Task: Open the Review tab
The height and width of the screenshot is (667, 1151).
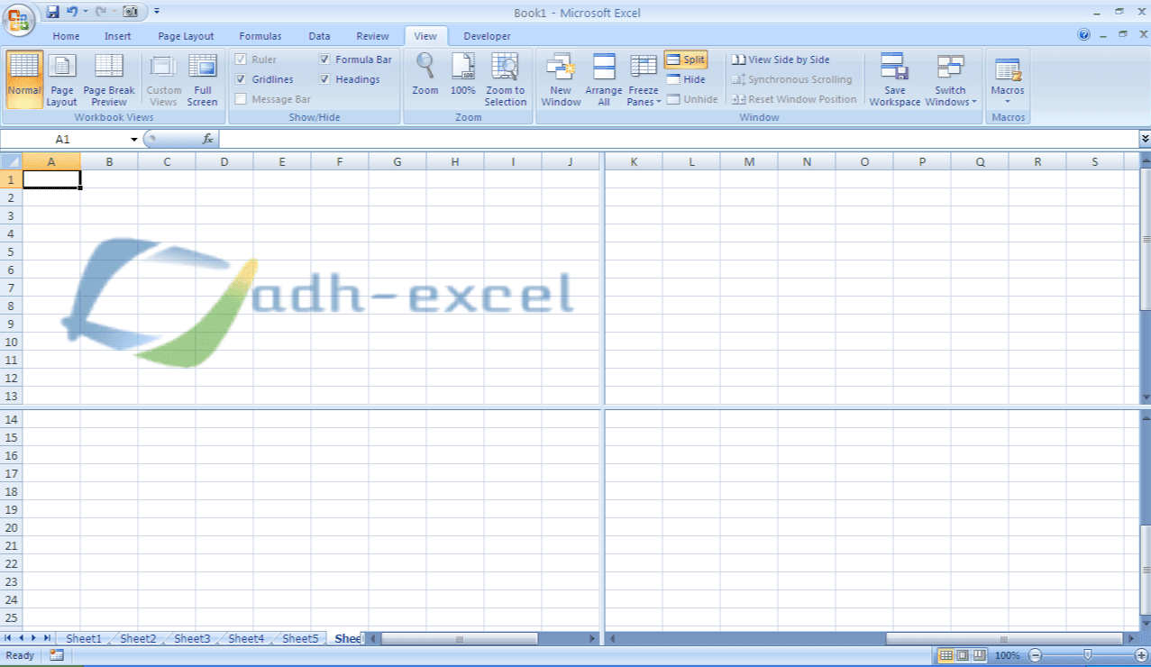Action: 372,36
